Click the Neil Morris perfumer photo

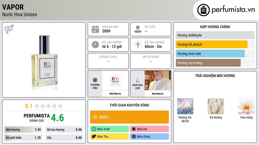(158, 80)
